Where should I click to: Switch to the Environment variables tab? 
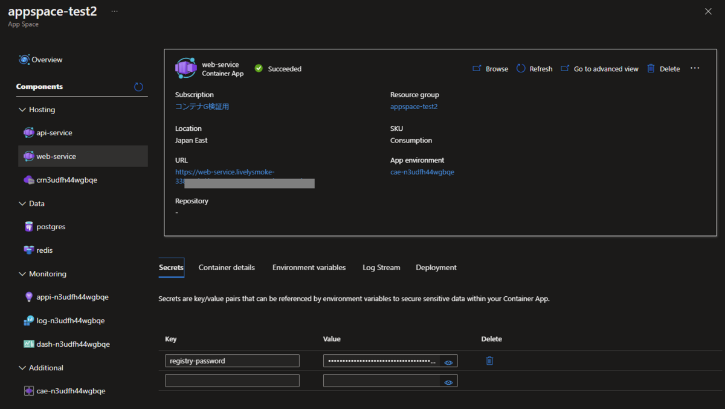pyautogui.click(x=309, y=267)
